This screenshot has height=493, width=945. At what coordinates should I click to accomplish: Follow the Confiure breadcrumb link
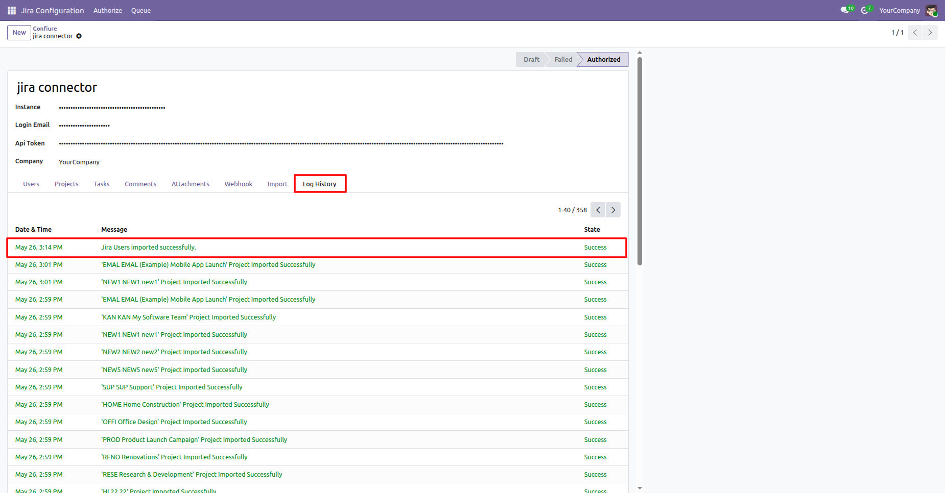coord(45,29)
